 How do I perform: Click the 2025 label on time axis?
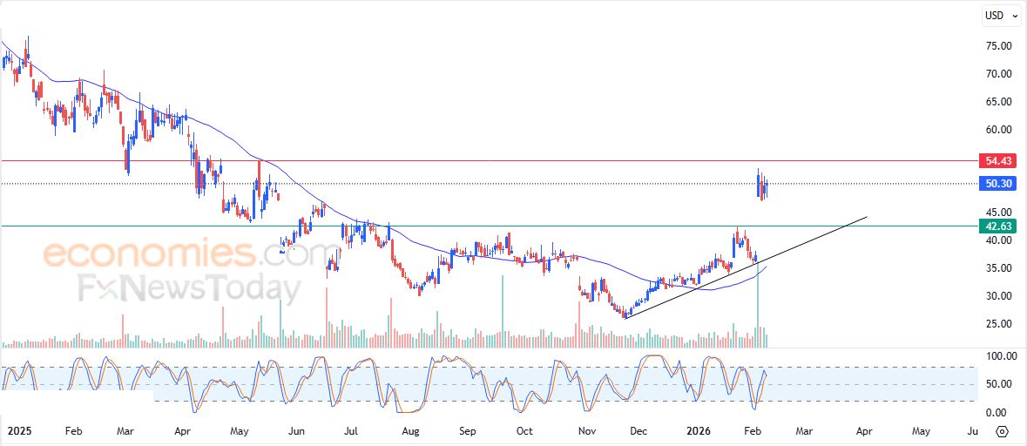click(19, 431)
